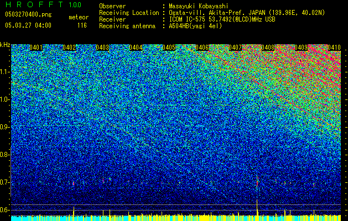Viewport: 348px width, 221px height.
Task: Select the 0401 time marker
Action: click(x=36, y=48)
